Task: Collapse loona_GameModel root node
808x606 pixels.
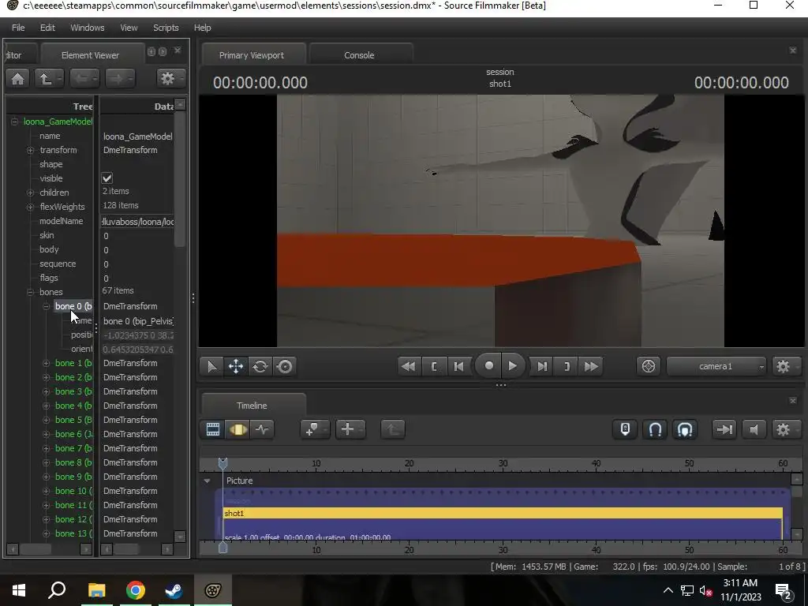Action: 14,122
